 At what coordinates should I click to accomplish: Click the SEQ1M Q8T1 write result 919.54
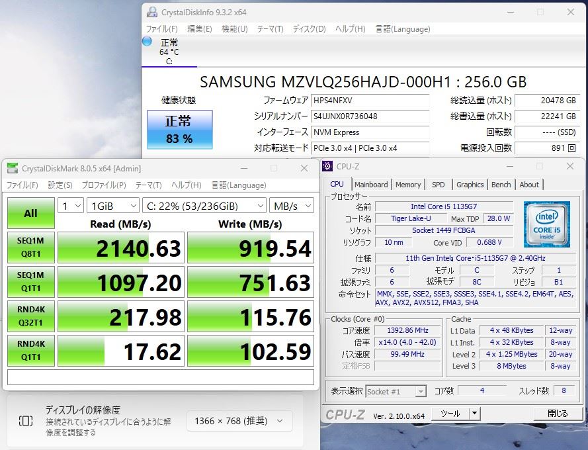tap(251, 247)
